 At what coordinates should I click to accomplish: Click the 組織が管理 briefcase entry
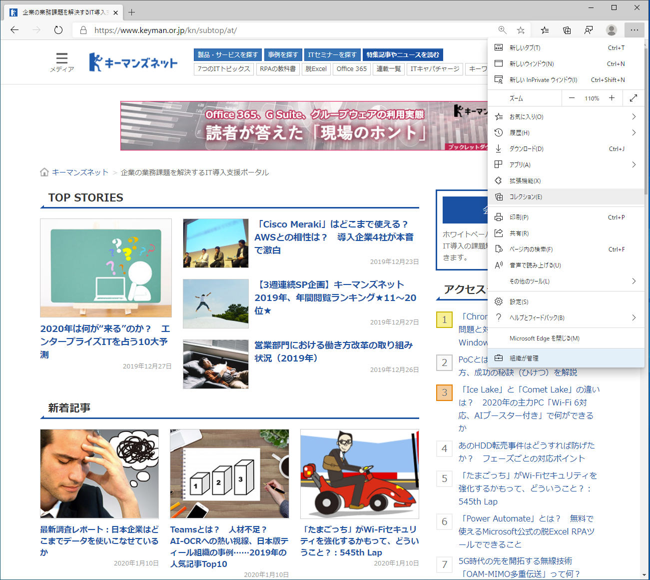point(566,358)
